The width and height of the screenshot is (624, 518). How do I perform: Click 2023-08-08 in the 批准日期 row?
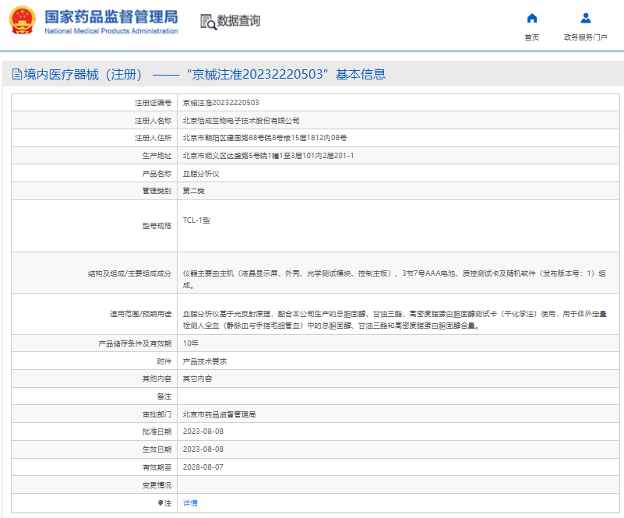click(x=203, y=432)
